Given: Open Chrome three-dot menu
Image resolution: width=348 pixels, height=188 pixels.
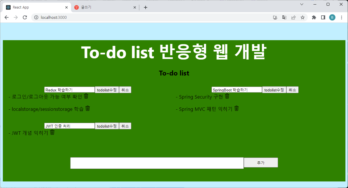Looking at the screenshot, I should click(341, 17).
